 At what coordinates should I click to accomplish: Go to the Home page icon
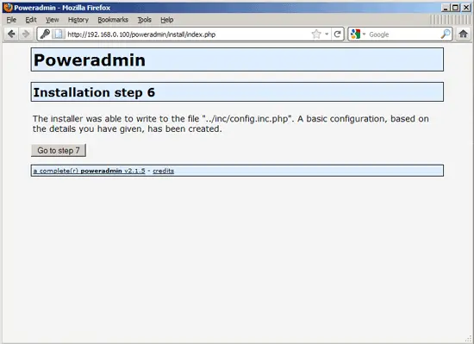pos(463,34)
